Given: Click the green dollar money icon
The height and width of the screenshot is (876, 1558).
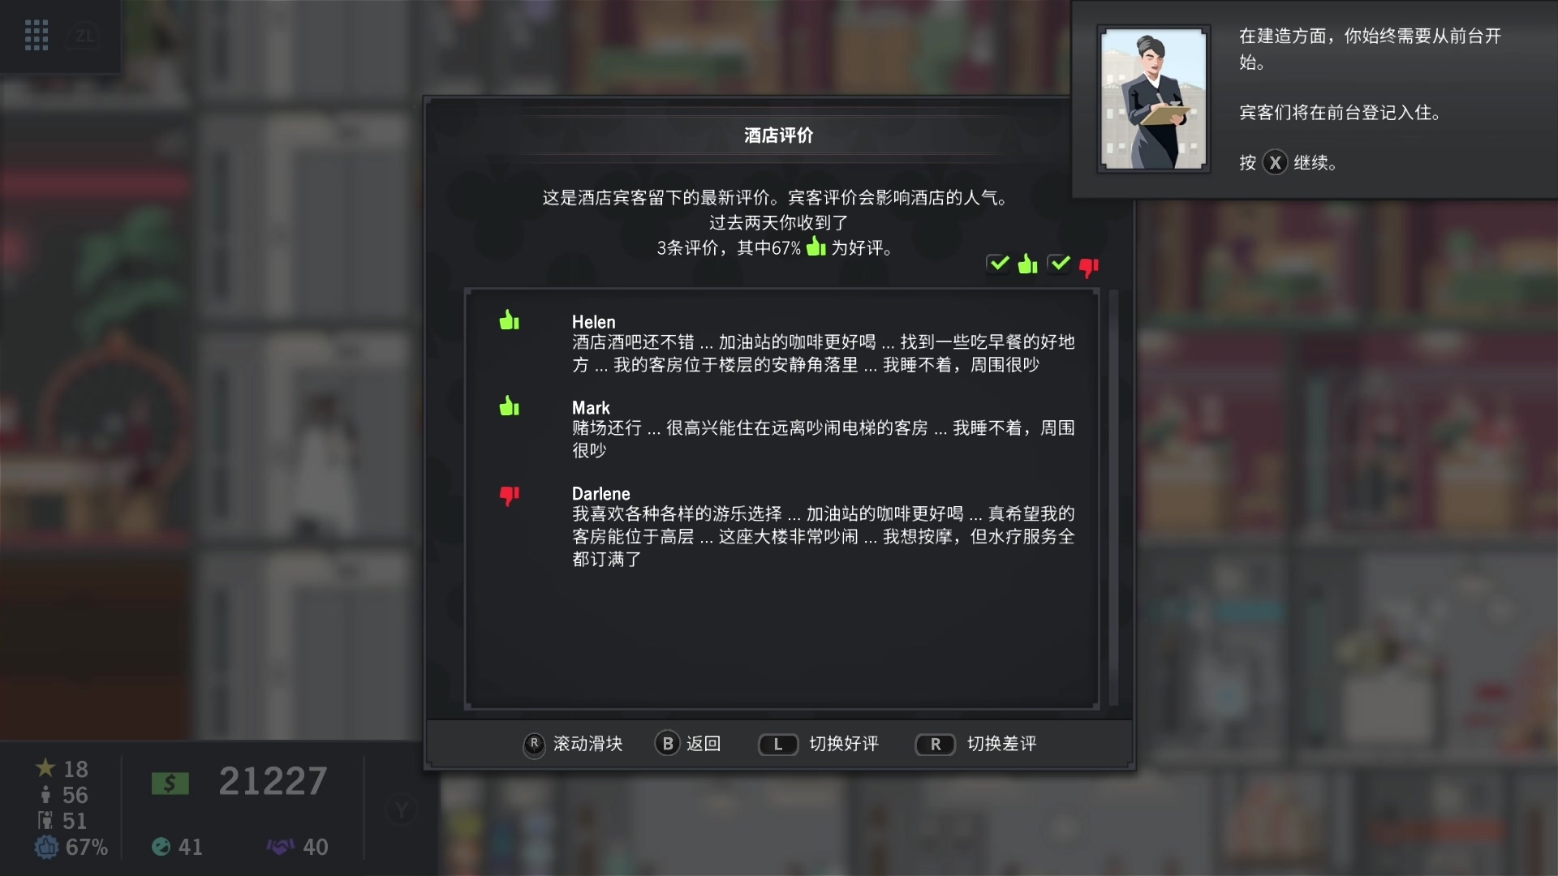Looking at the screenshot, I should [x=170, y=784].
